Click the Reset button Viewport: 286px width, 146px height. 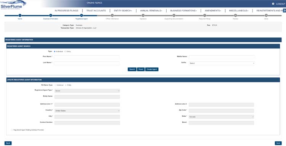[141, 69]
